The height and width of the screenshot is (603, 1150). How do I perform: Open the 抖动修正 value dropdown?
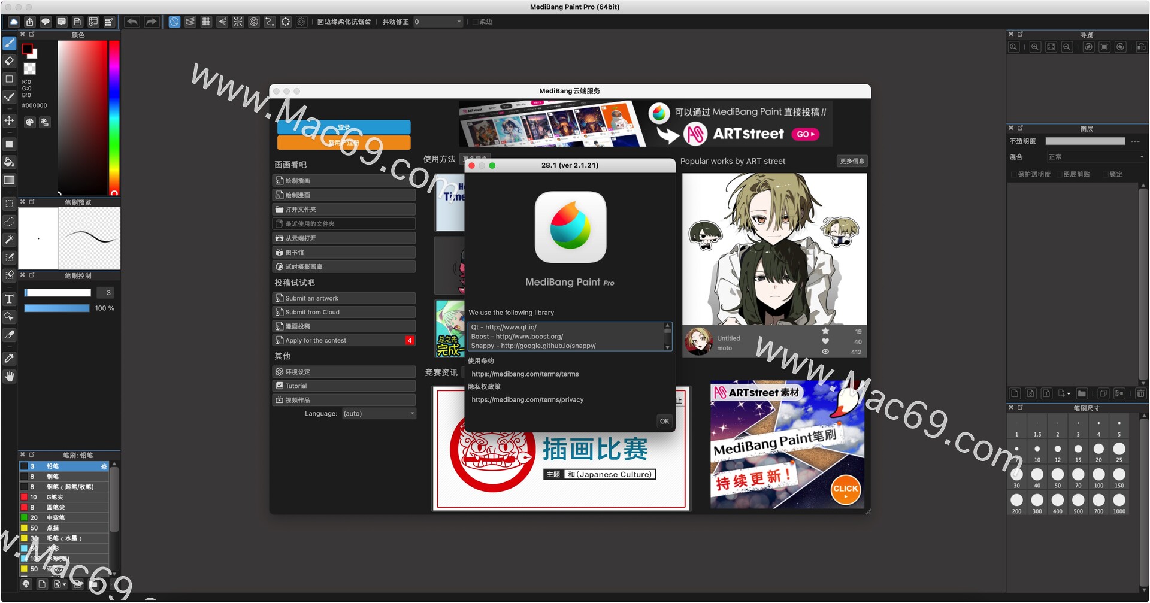438,22
